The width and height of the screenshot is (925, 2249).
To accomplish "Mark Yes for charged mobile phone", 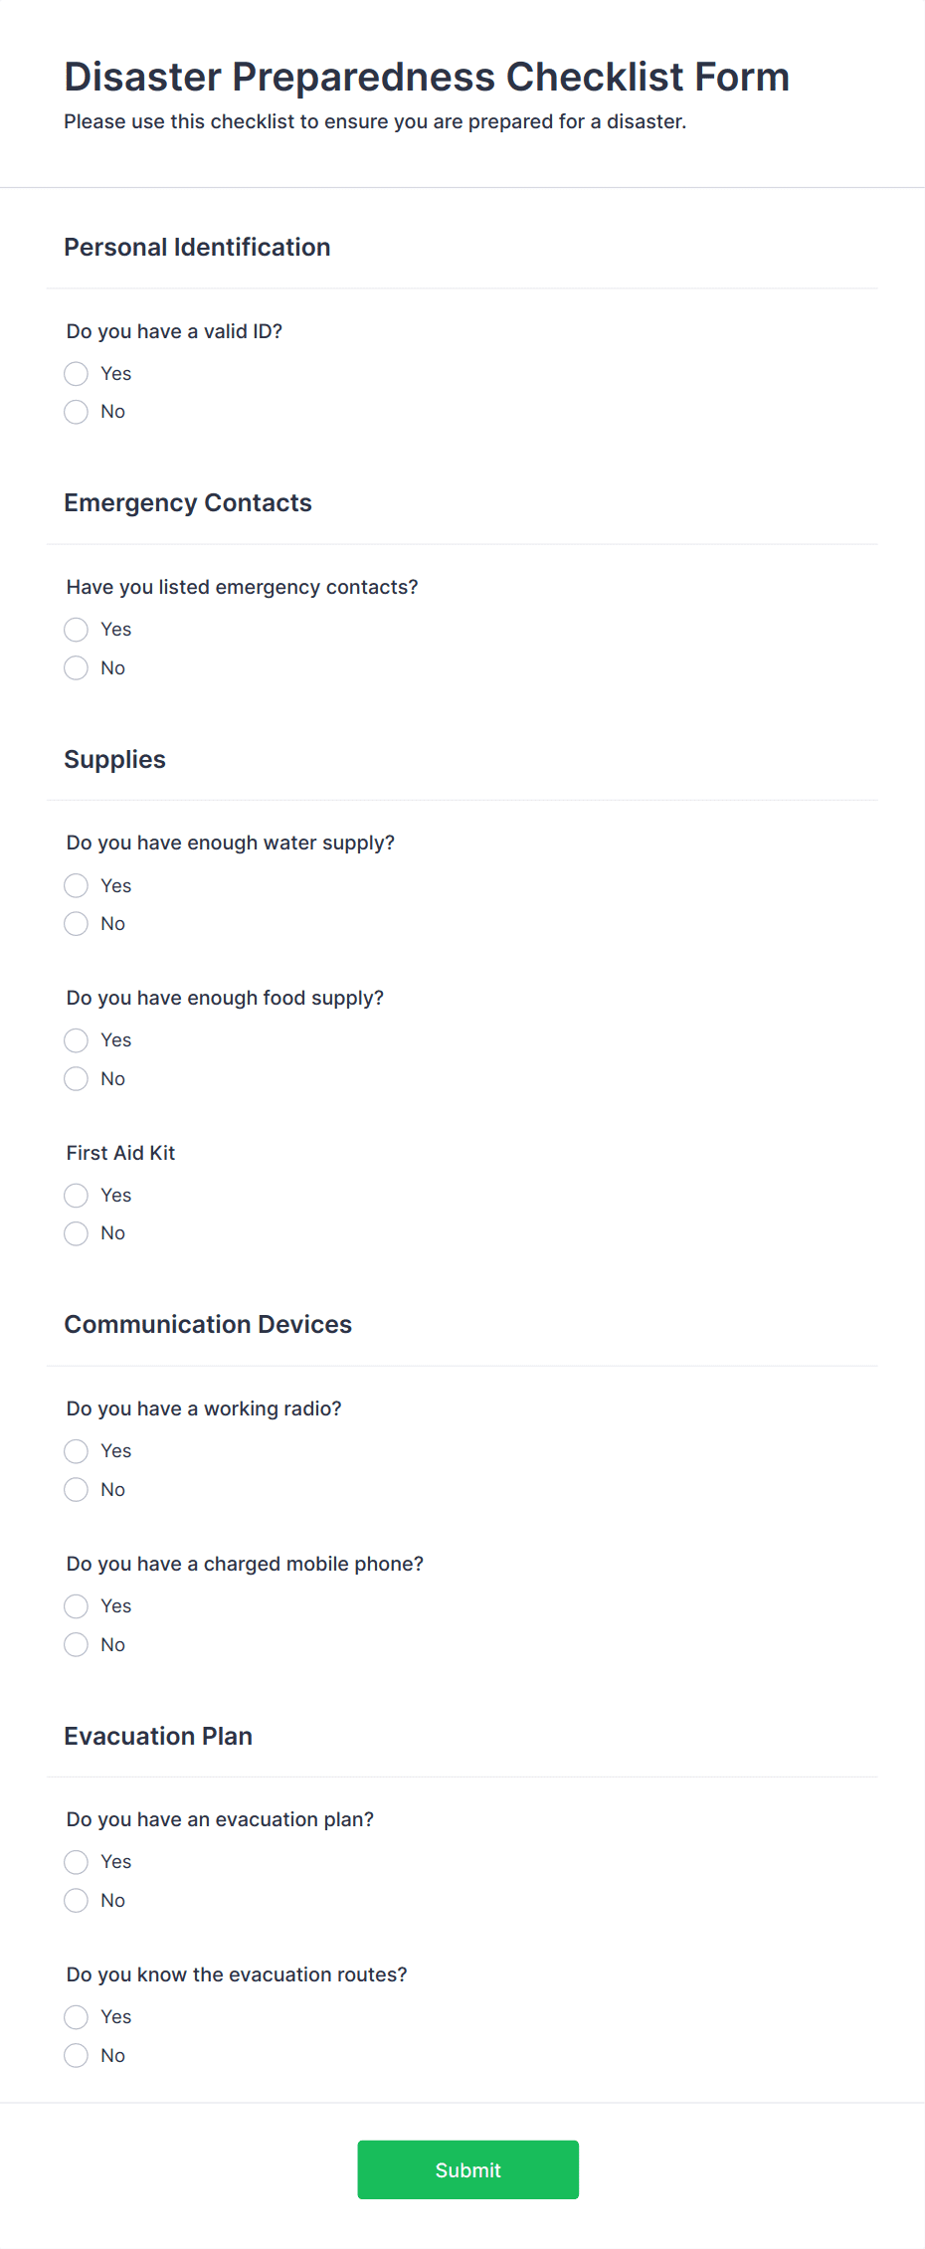I will [x=77, y=1606].
